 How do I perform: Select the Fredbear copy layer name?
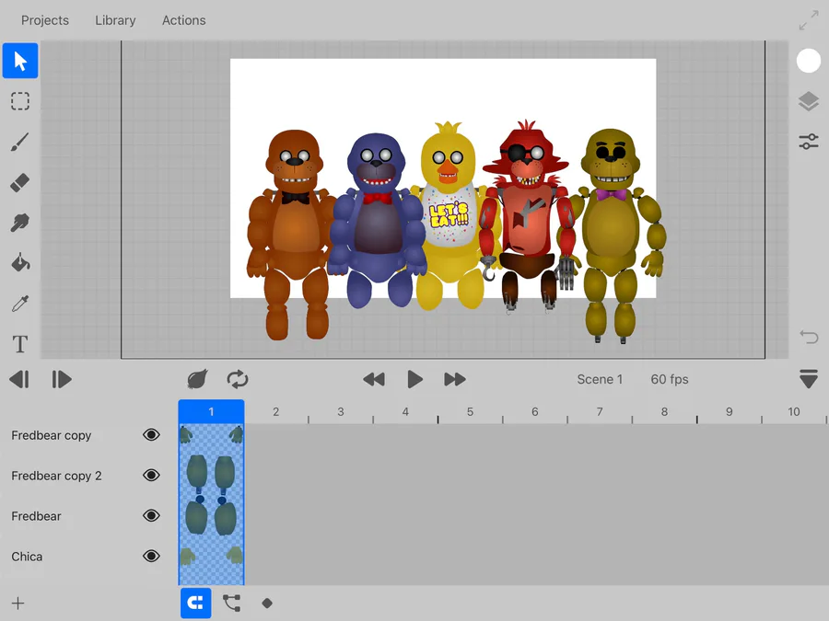click(x=52, y=435)
